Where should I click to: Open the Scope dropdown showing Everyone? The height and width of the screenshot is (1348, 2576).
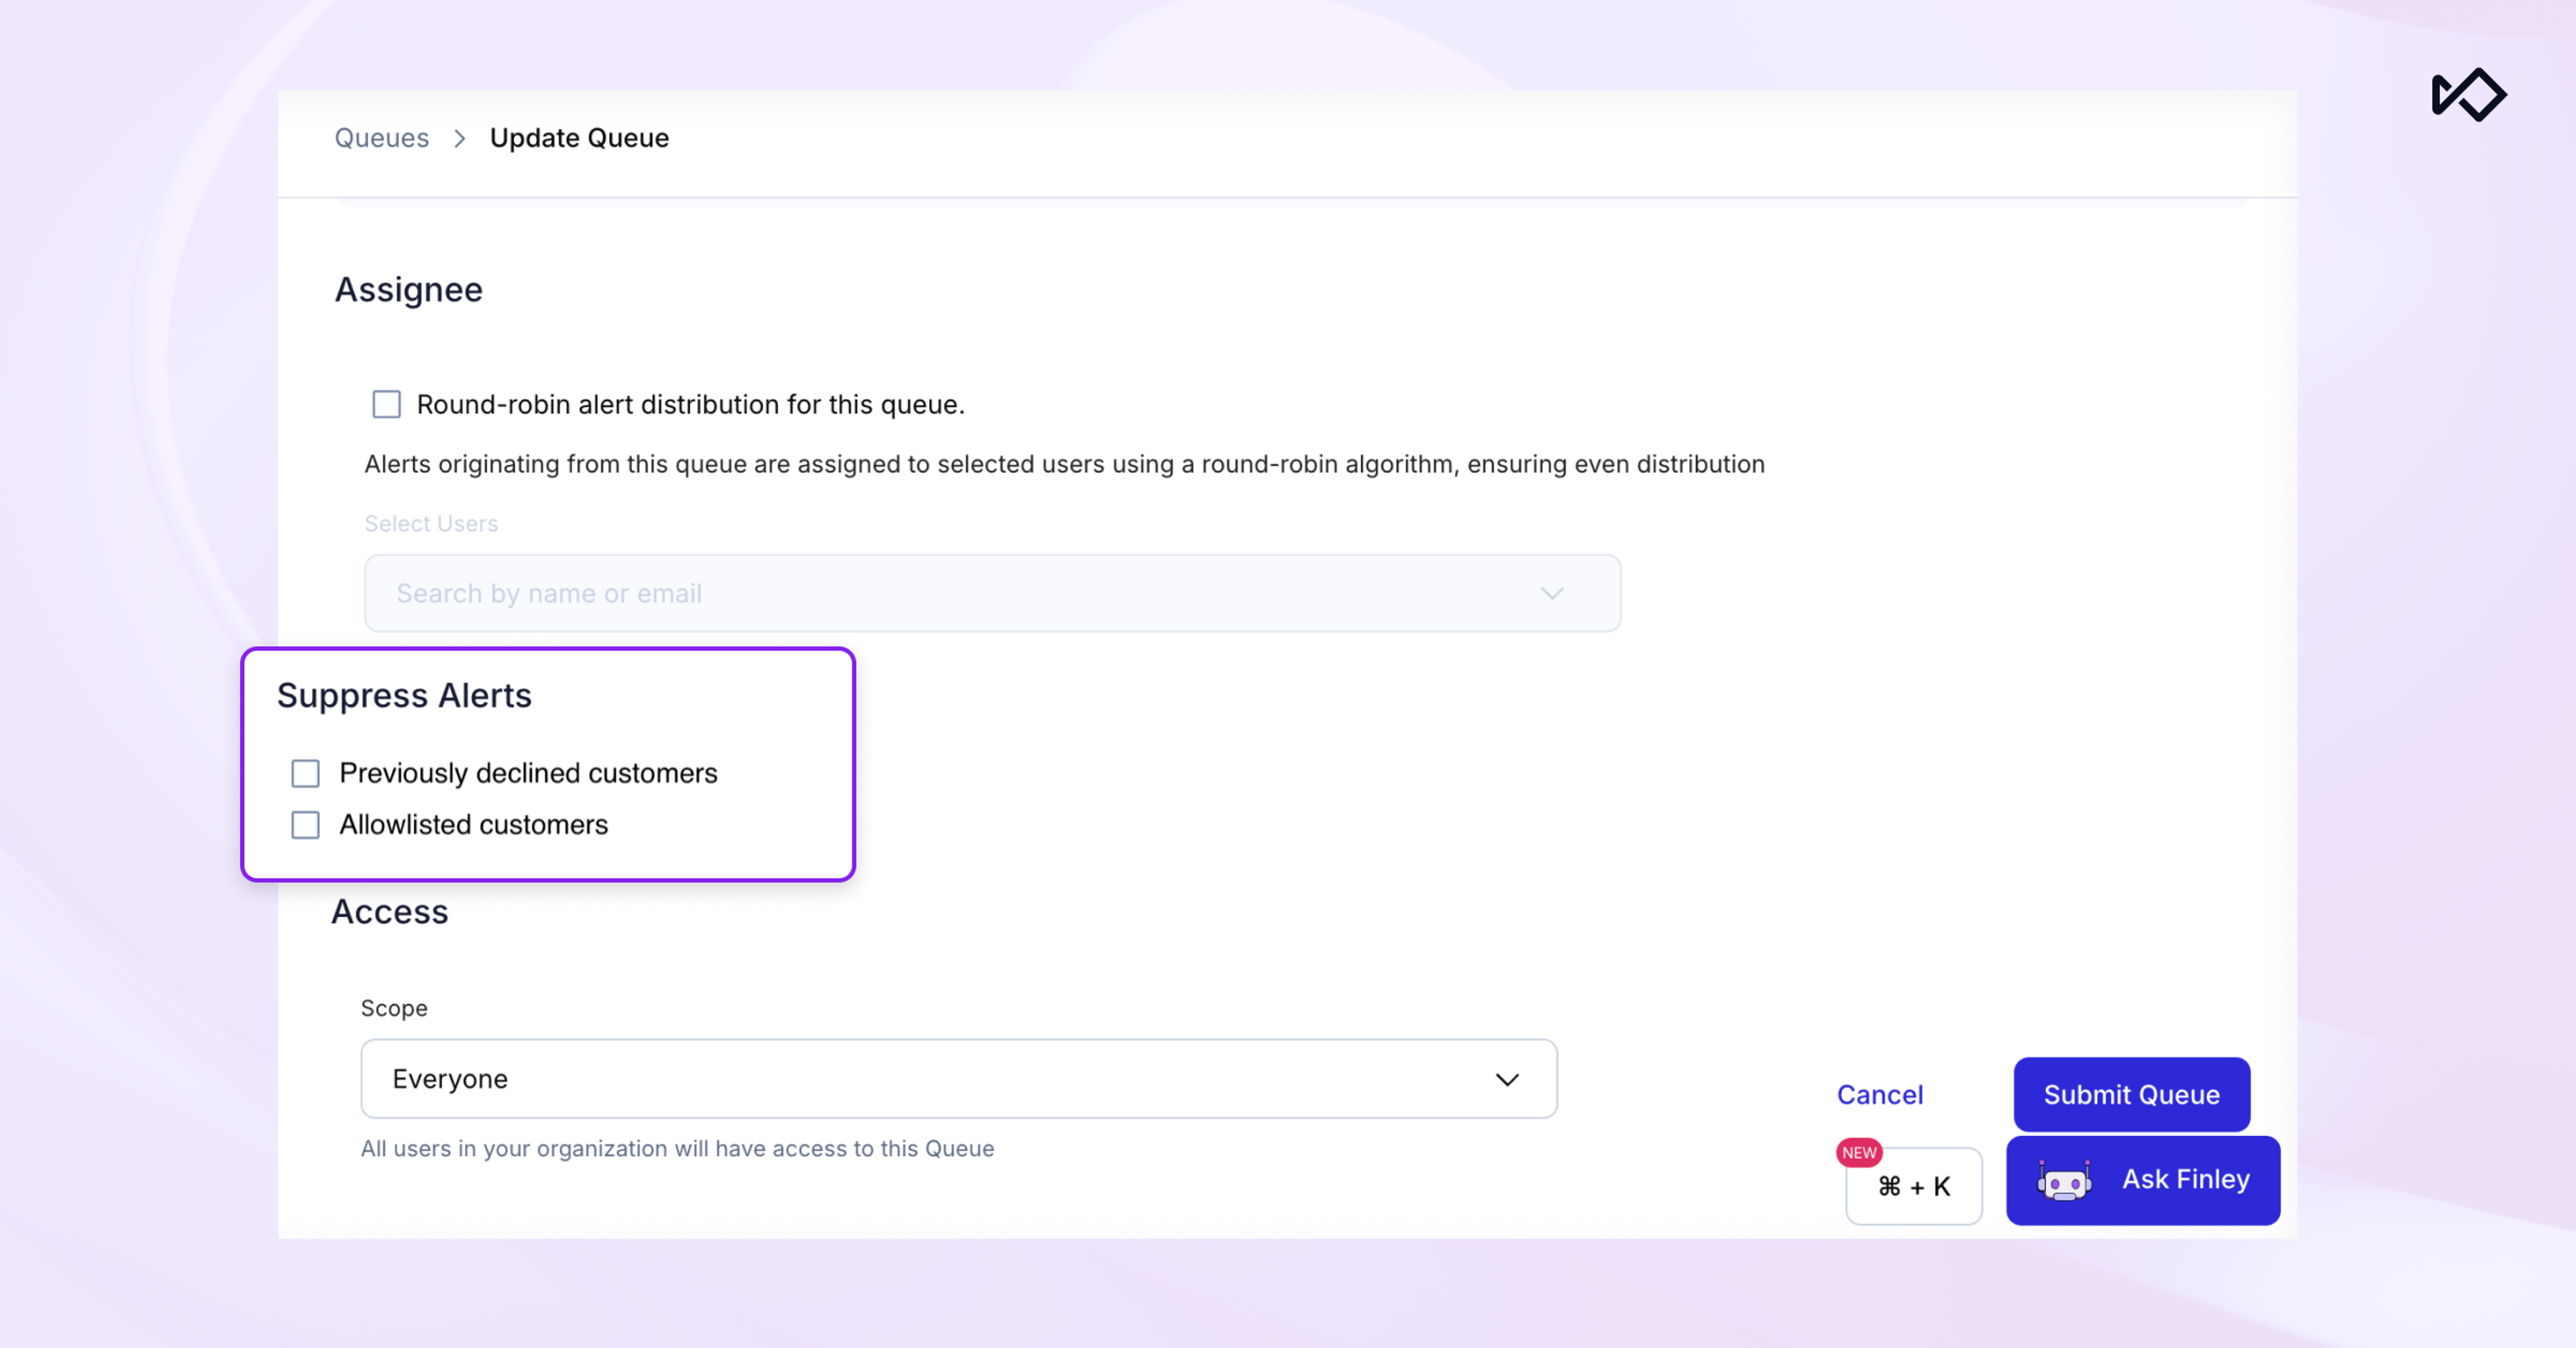tap(958, 1079)
